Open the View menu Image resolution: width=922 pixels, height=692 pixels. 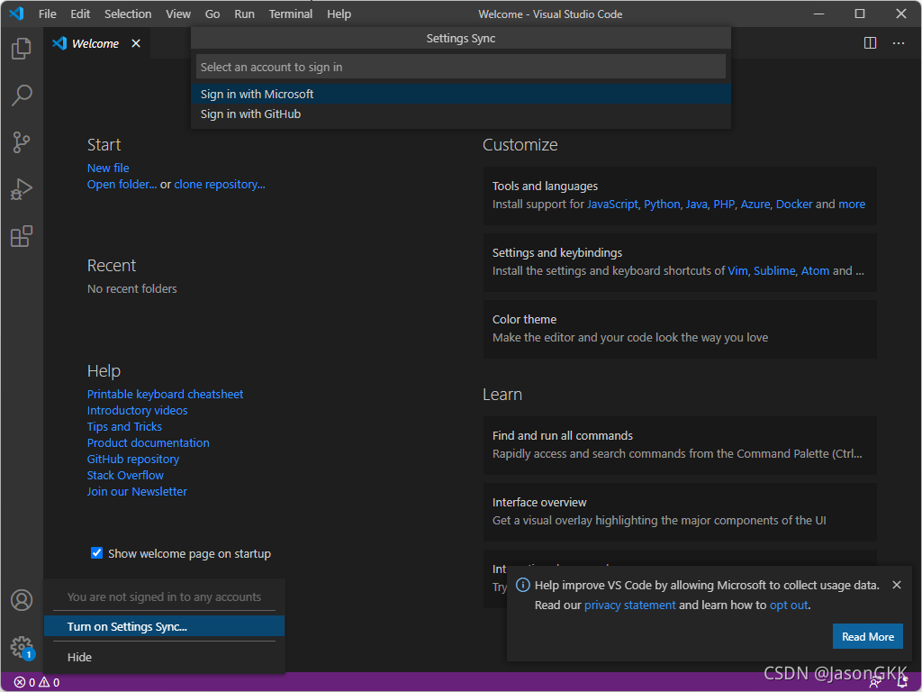coord(178,14)
